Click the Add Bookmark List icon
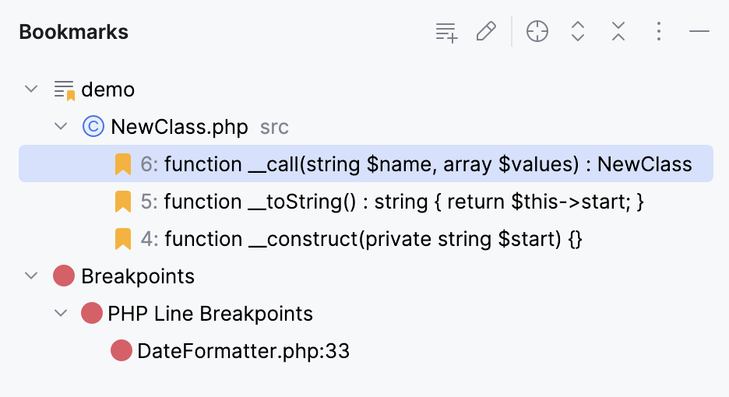Screen dimensions: 729x397 (x=446, y=32)
